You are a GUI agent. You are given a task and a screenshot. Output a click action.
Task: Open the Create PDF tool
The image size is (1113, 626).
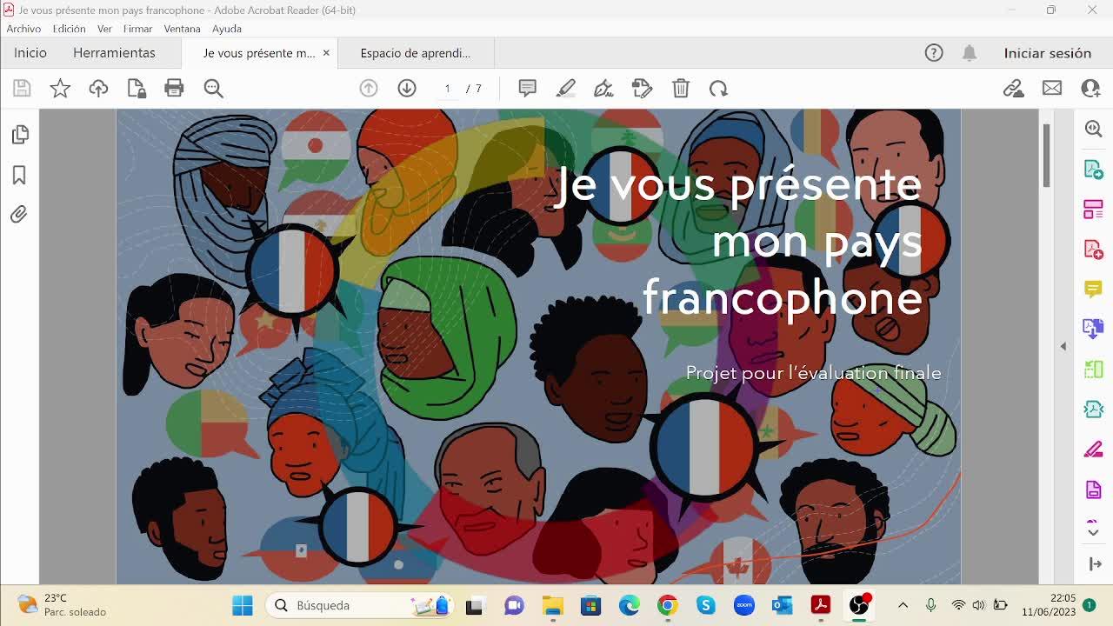tap(1094, 249)
